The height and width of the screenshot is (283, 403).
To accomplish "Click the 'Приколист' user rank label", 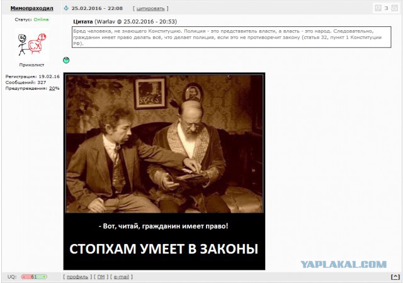I will click(32, 65).
